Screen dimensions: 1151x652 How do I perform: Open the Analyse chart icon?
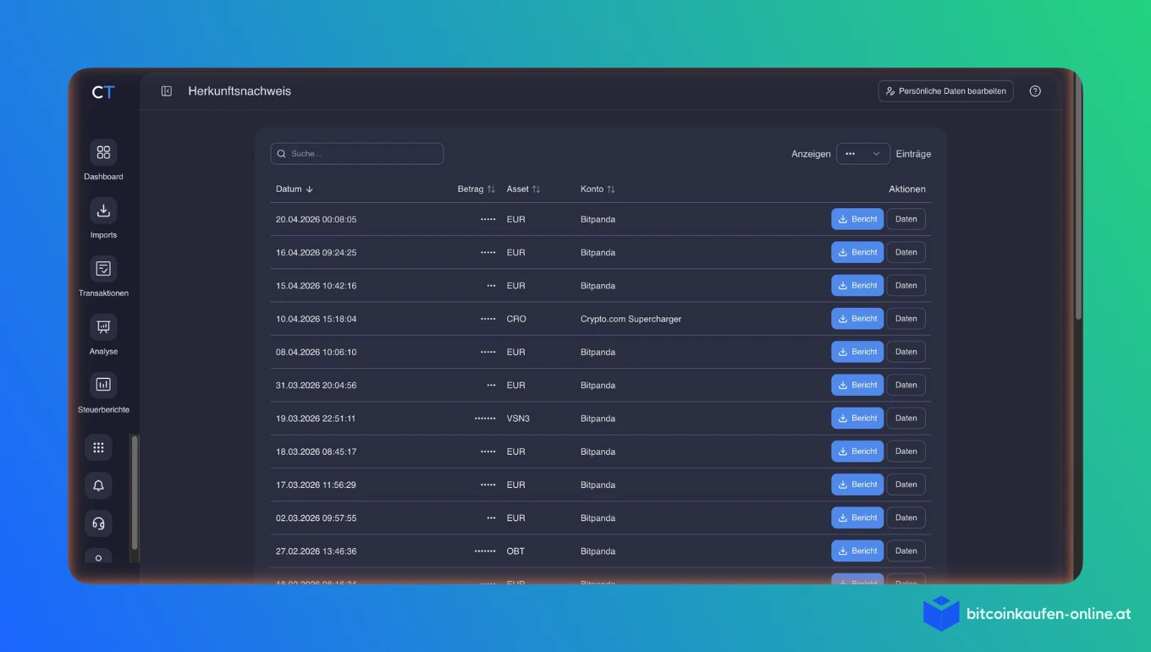pyautogui.click(x=103, y=326)
